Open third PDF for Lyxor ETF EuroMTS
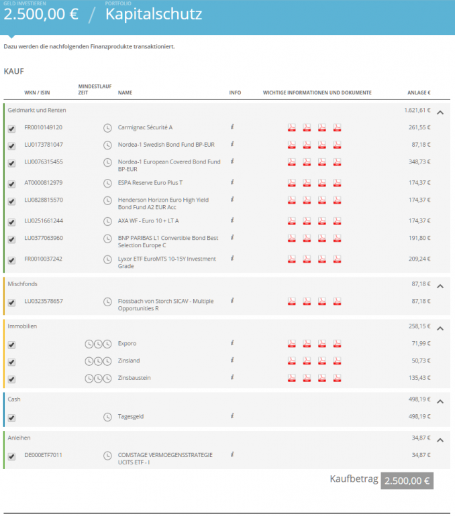455x516 pixels. tap(322, 259)
